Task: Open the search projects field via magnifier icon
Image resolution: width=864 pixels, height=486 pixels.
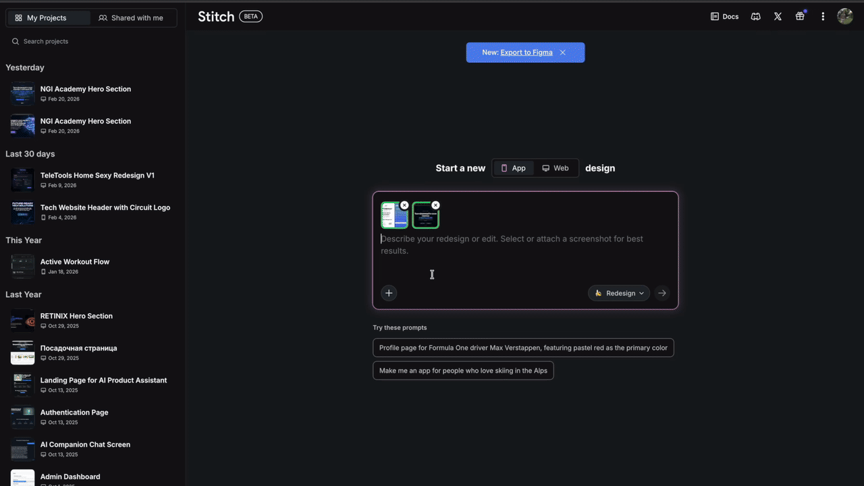Action: click(15, 41)
